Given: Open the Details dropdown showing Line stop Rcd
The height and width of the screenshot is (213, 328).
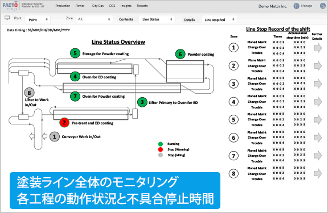Looking at the screenshot, I should 219,20.
